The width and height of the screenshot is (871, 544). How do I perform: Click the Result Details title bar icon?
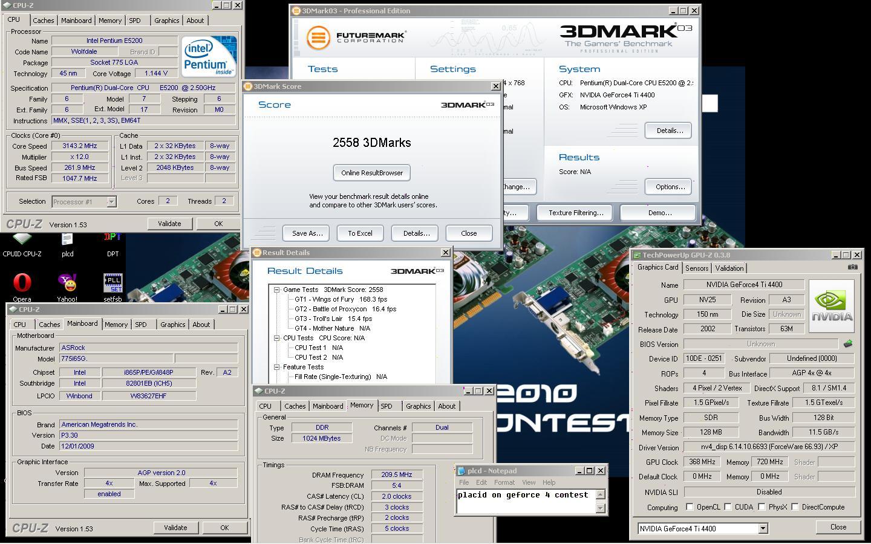point(257,253)
